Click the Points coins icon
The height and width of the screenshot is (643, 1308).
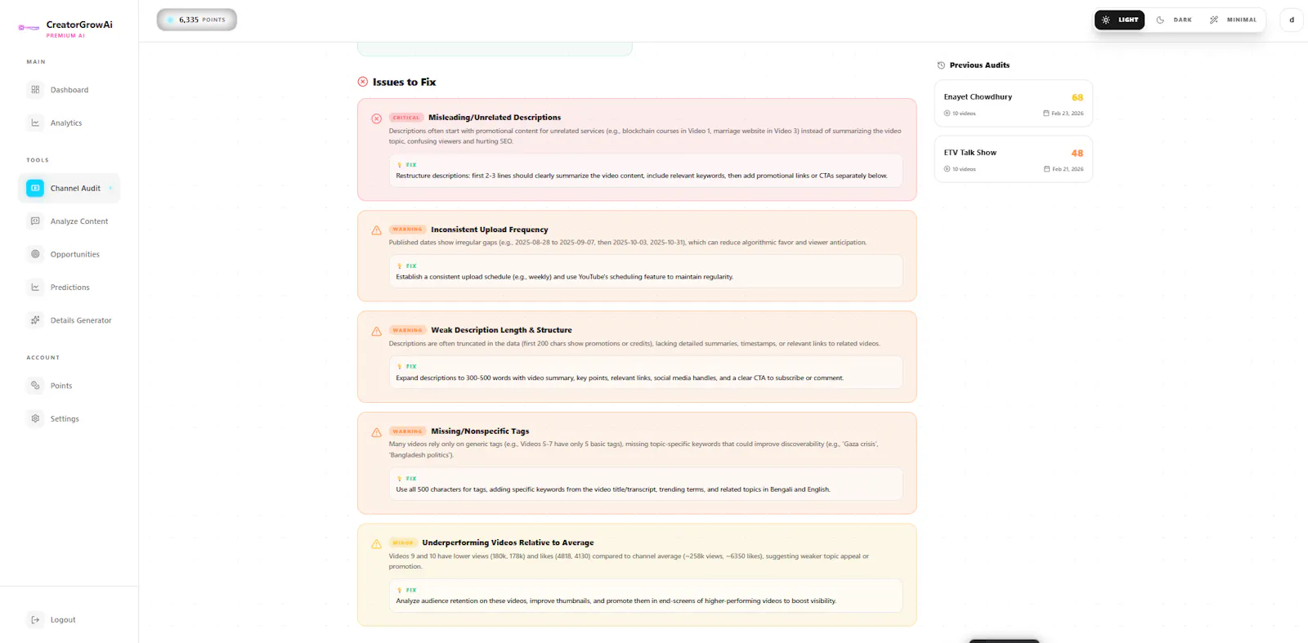pyautogui.click(x=35, y=386)
